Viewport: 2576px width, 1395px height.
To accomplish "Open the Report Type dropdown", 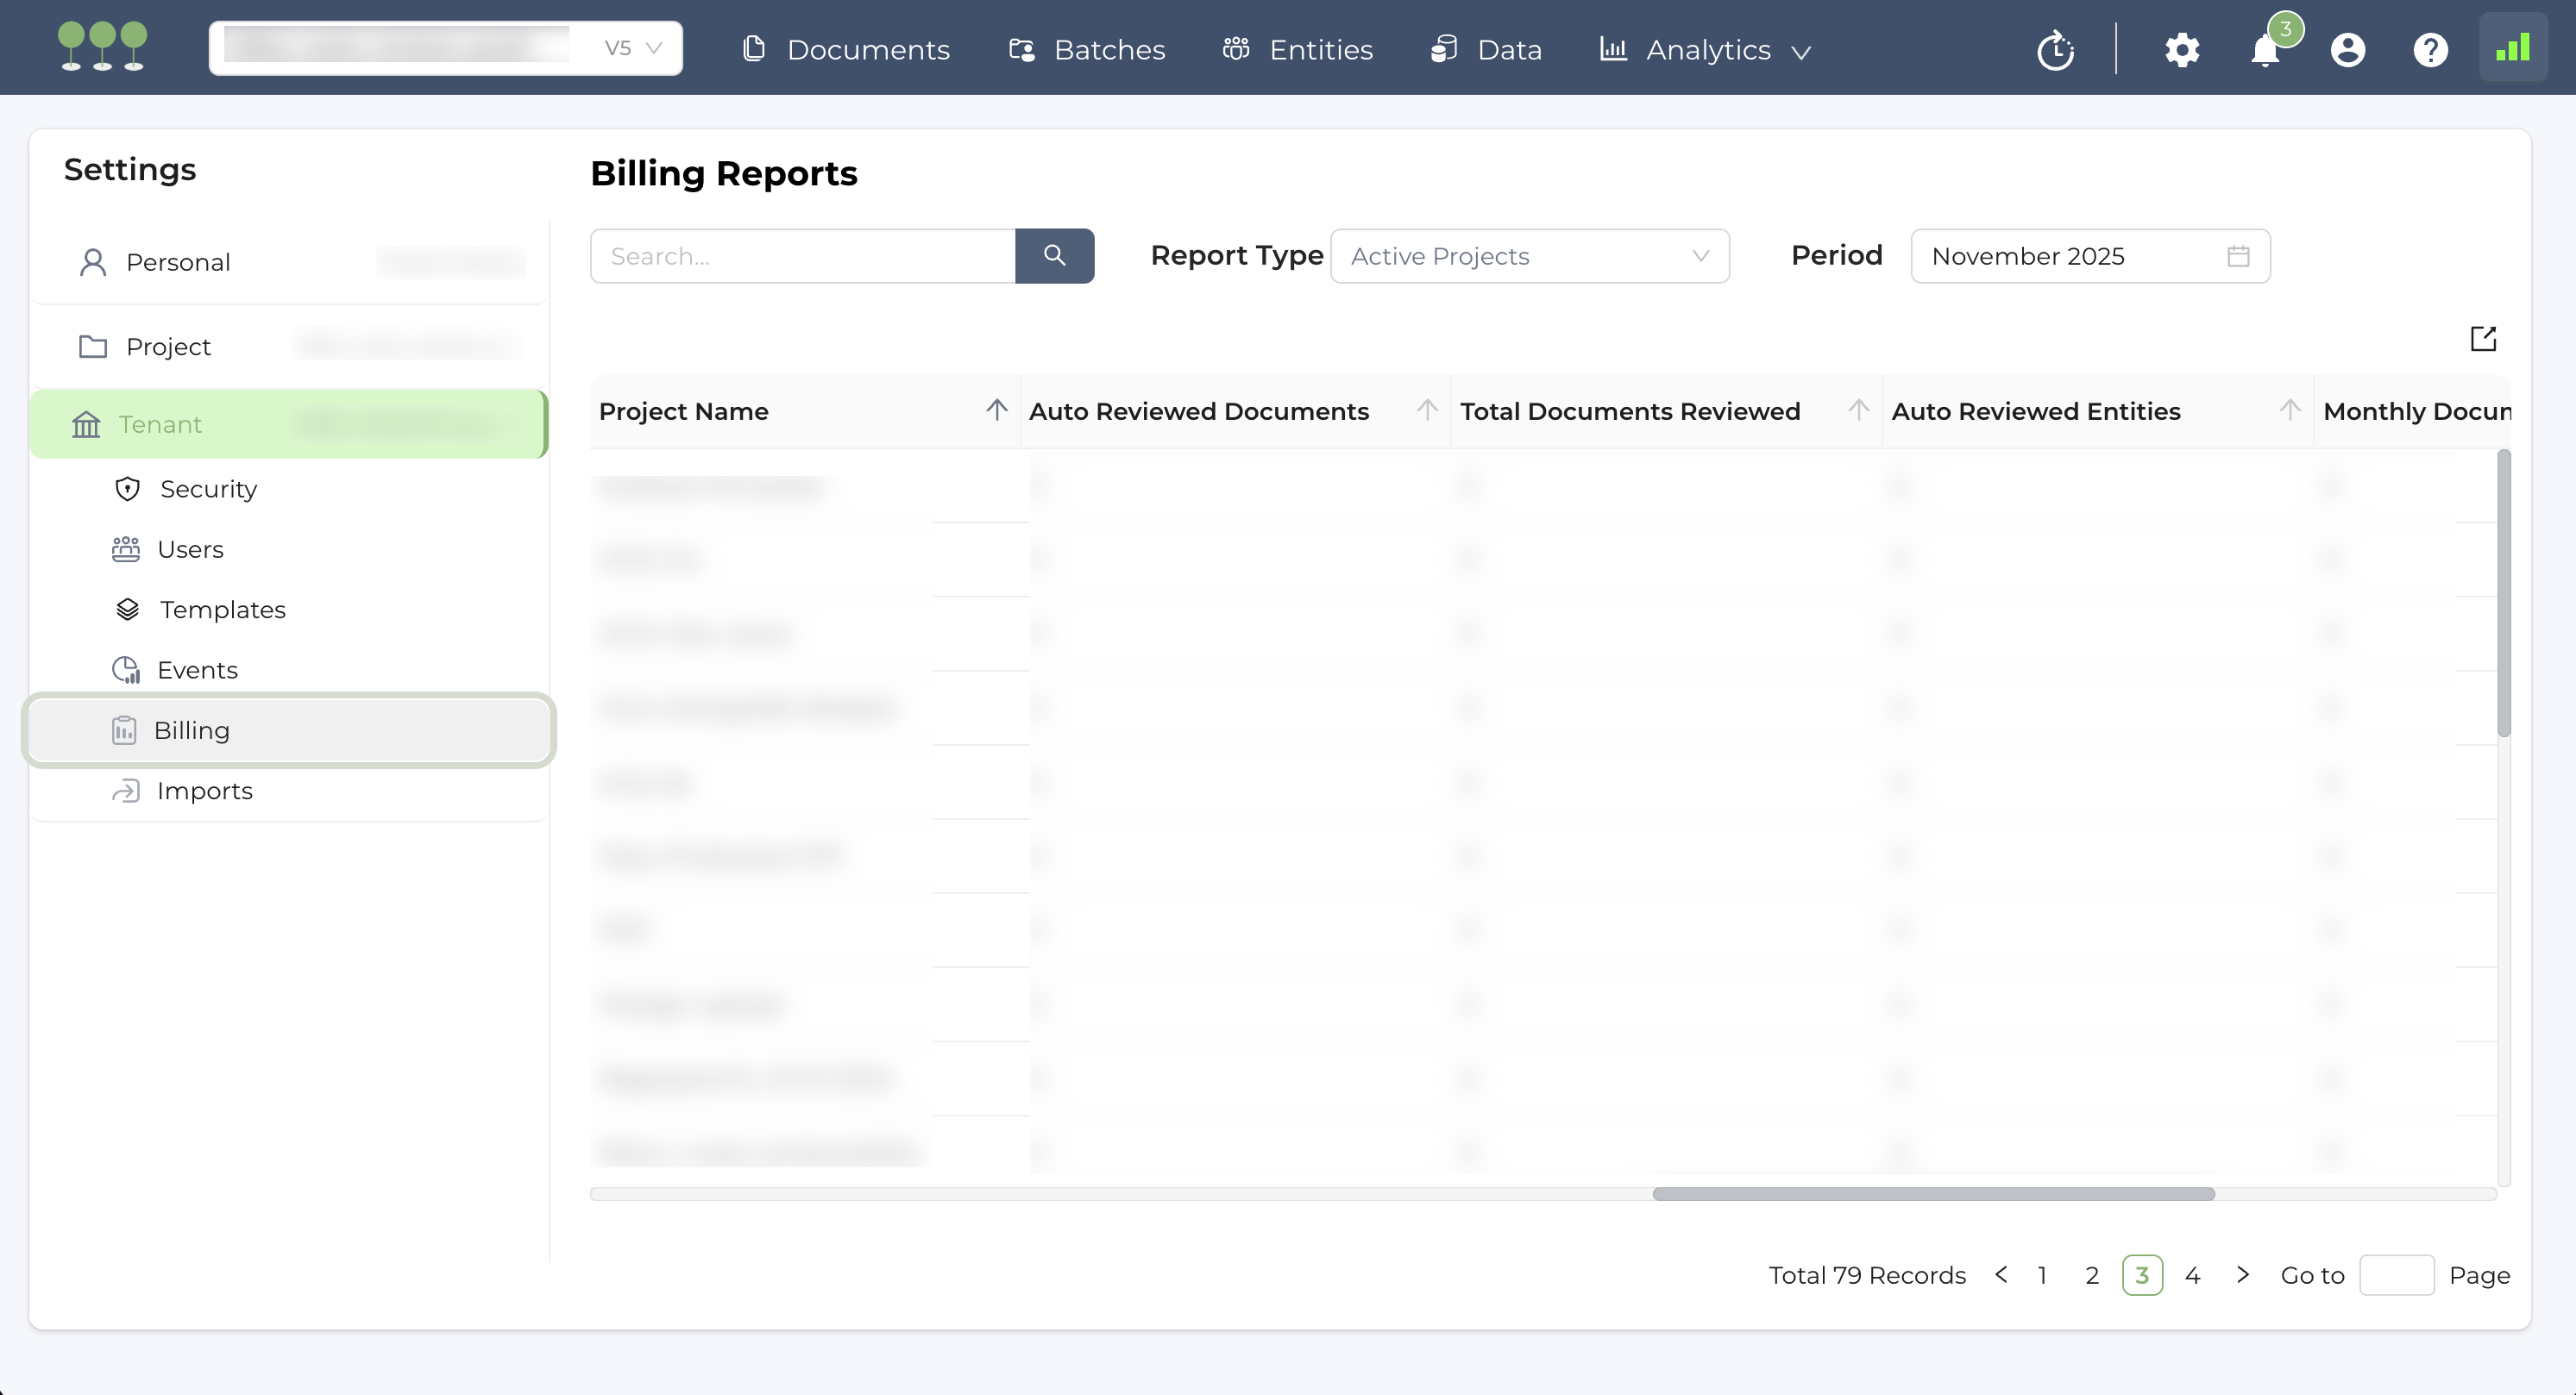I will coord(1529,256).
